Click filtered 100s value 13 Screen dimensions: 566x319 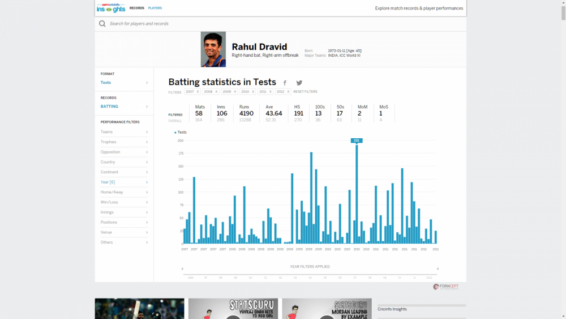pos(318,113)
